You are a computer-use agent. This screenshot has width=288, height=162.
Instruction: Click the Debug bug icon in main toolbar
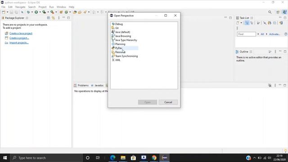(28, 12)
